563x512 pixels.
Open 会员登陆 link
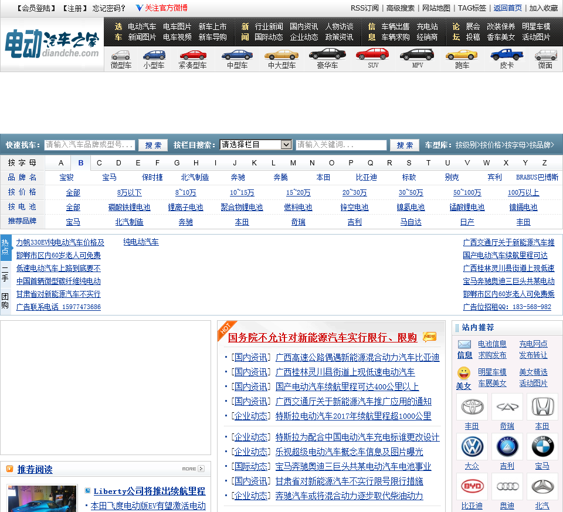tap(36, 8)
